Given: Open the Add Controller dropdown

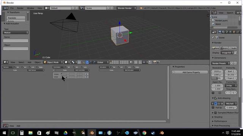Looking at the screenshot, I should coord(82,70).
